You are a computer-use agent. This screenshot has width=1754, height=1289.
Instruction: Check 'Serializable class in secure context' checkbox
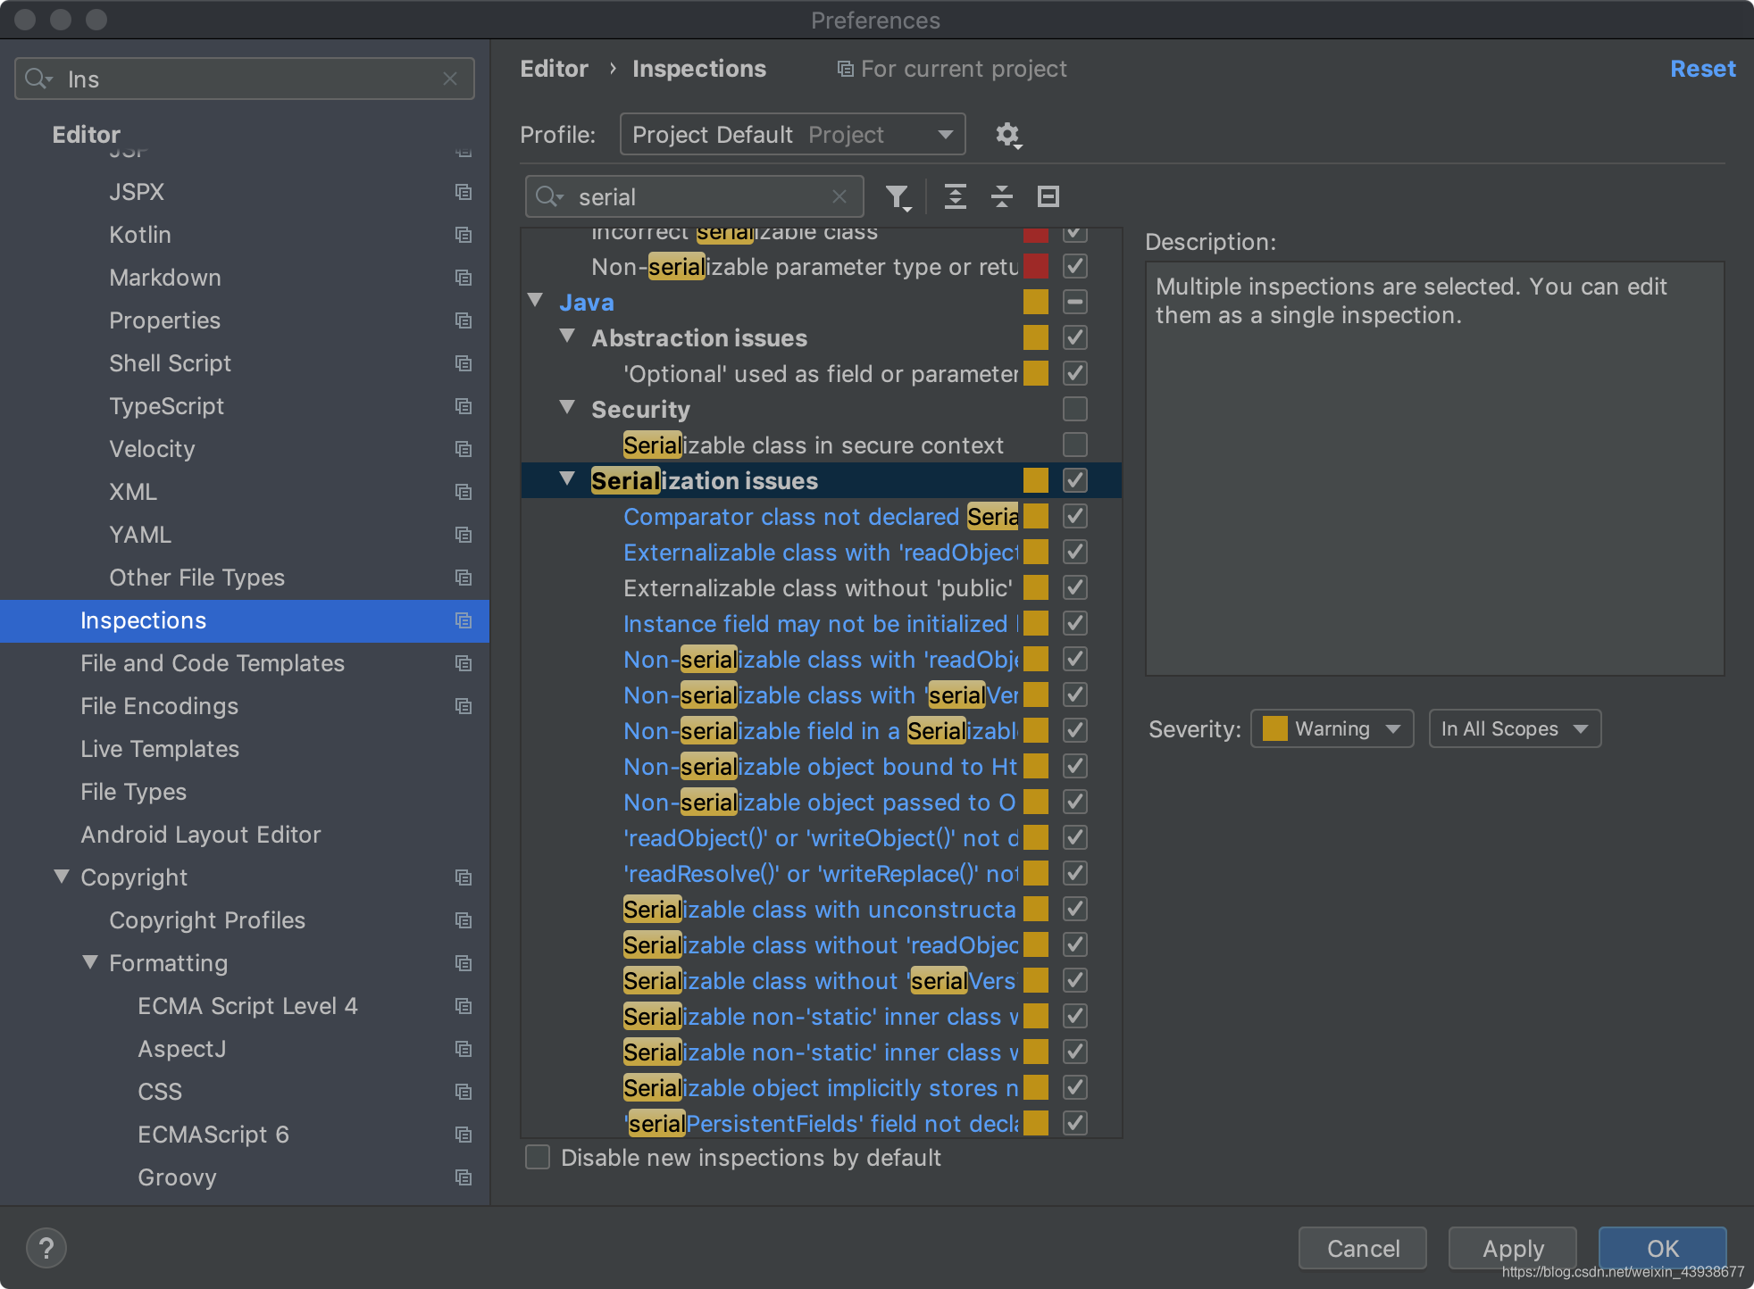1075,445
